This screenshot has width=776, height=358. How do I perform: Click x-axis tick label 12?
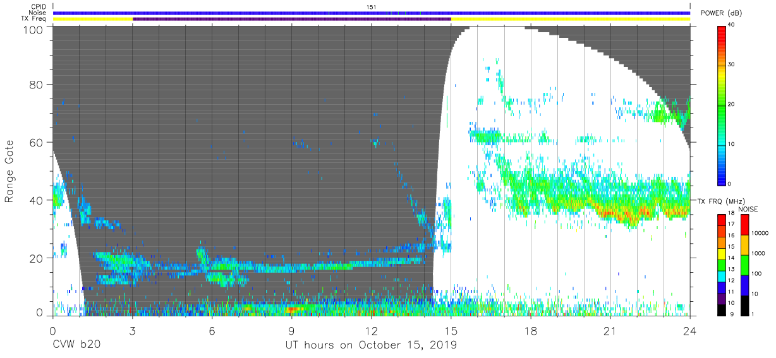coord(371,331)
